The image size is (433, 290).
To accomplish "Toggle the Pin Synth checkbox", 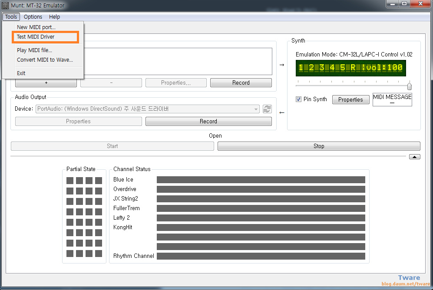I will [298, 99].
